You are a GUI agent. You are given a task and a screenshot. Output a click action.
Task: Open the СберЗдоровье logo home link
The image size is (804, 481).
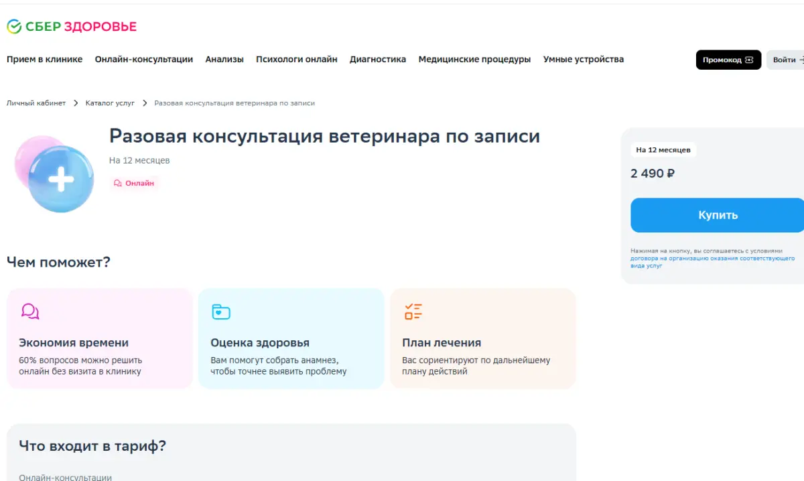pyautogui.click(x=72, y=27)
